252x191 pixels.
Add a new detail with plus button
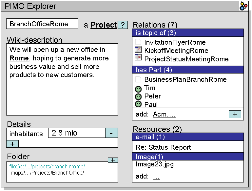coord(12,144)
